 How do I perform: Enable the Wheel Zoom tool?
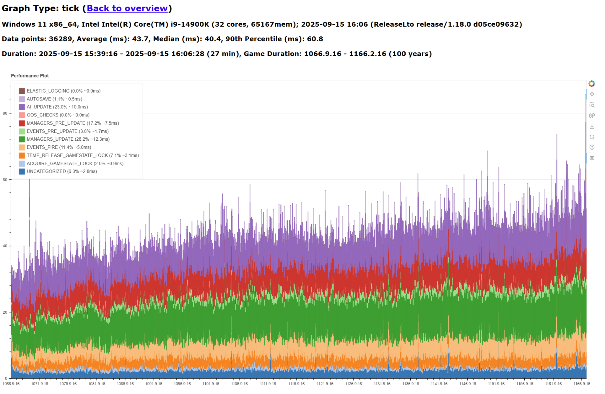pyautogui.click(x=592, y=116)
